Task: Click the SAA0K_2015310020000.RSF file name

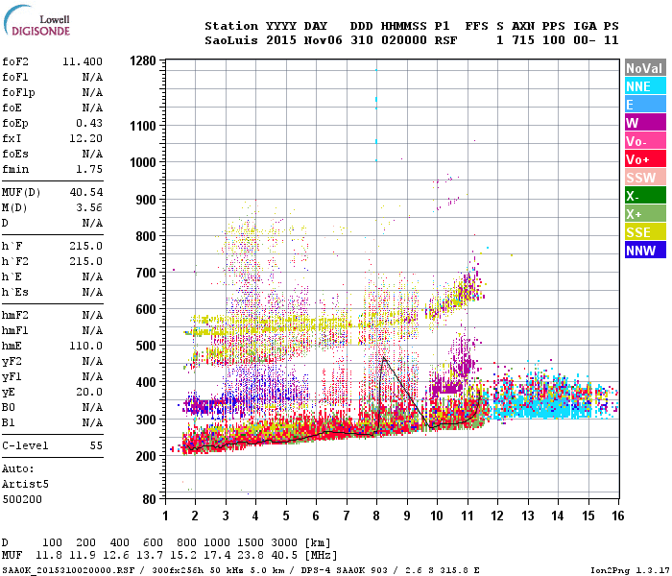Action: (68, 570)
